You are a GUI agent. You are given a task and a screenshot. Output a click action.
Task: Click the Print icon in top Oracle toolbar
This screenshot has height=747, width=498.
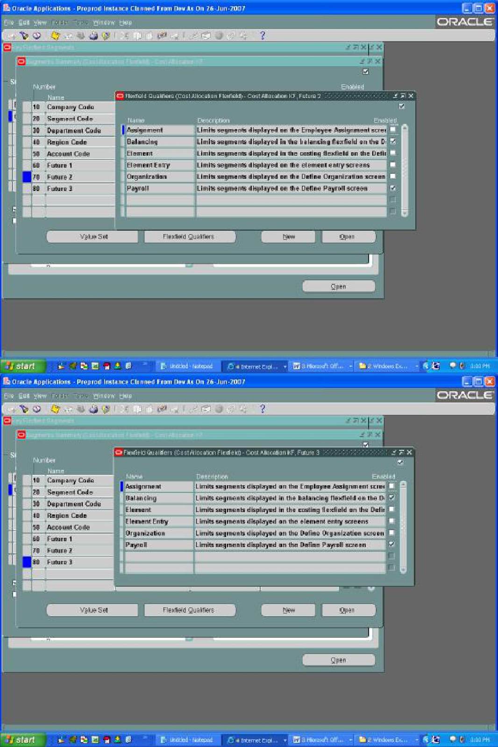(93, 35)
